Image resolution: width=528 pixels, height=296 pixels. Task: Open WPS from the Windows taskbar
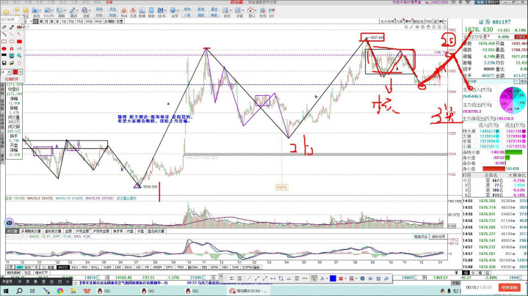[87, 291]
